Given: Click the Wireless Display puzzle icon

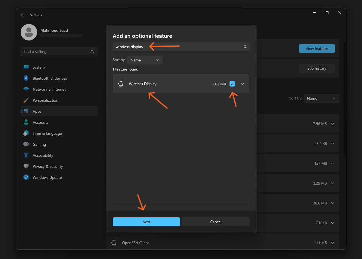Looking at the screenshot, I should tap(121, 84).
